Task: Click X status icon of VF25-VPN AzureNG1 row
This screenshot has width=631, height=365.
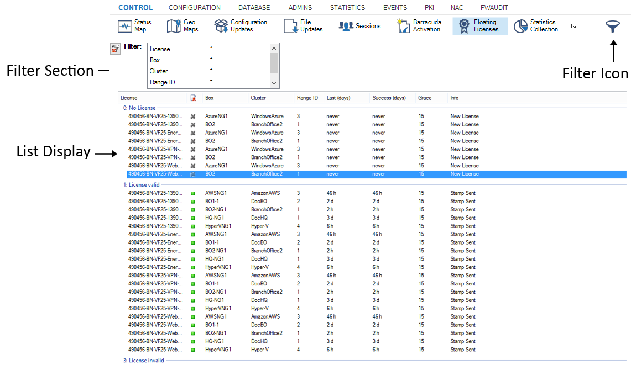Action: [x=193, y=150]
